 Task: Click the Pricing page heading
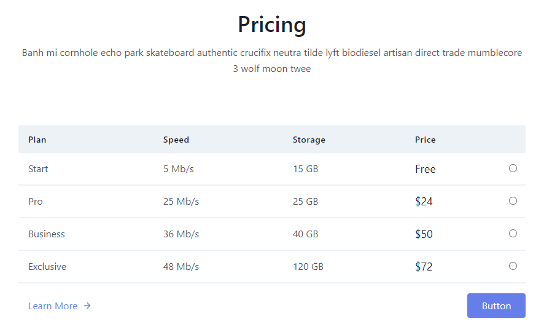[272, 25]
